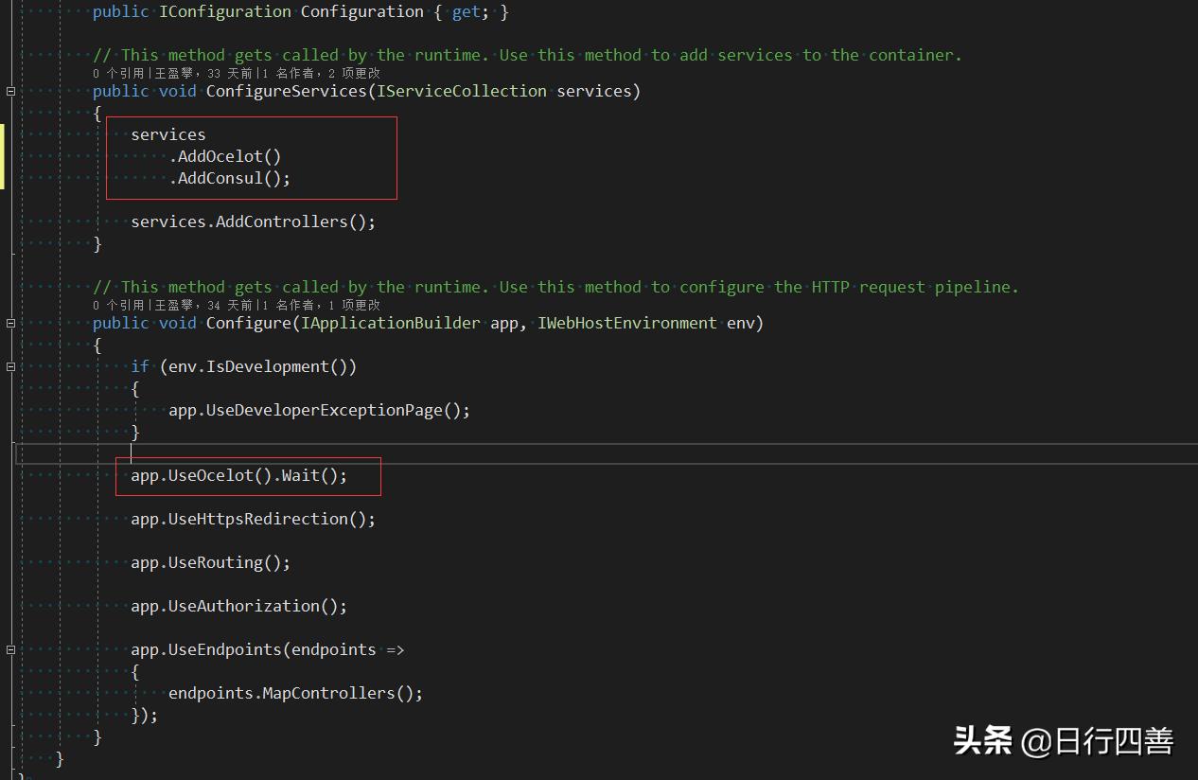The width and height of the screenshot is (1198, 780).
Task: Click the endpoints.MapControllers() line
Action: pyautogui.click(x=293, y=693)
